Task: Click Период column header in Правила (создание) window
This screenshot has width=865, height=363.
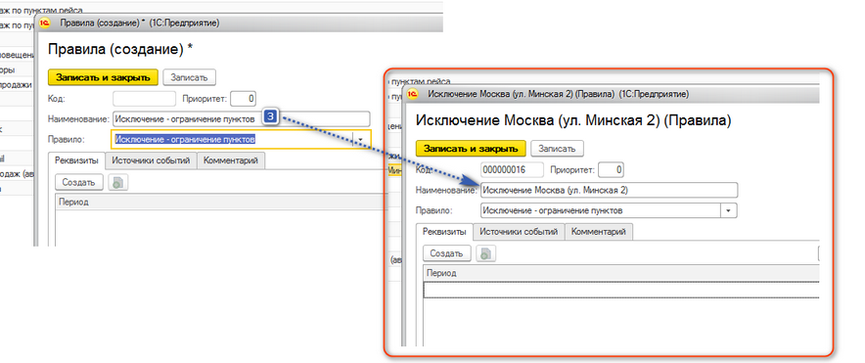Action: click(x=221, y=202)
